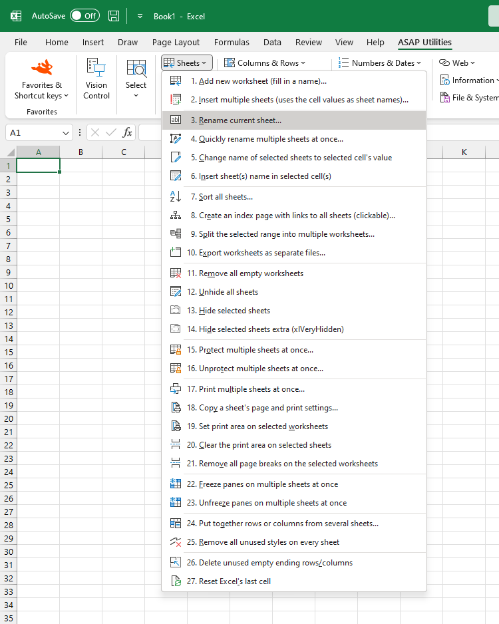Open the Web dropdown menu
Viewport: 499px width, 624px height.
[457, 63]
